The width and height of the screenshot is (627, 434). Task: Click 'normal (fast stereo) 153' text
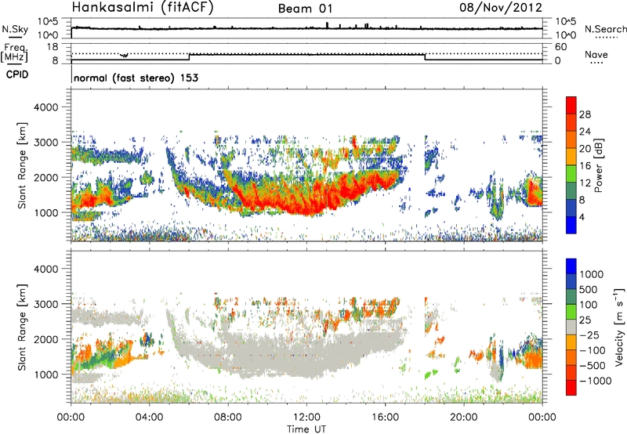point(136,78)
